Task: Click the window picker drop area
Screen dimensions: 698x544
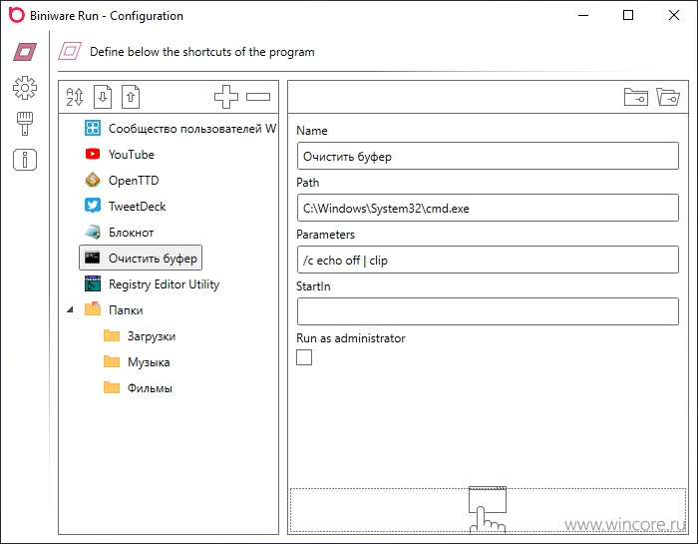Action: [488, 510]
